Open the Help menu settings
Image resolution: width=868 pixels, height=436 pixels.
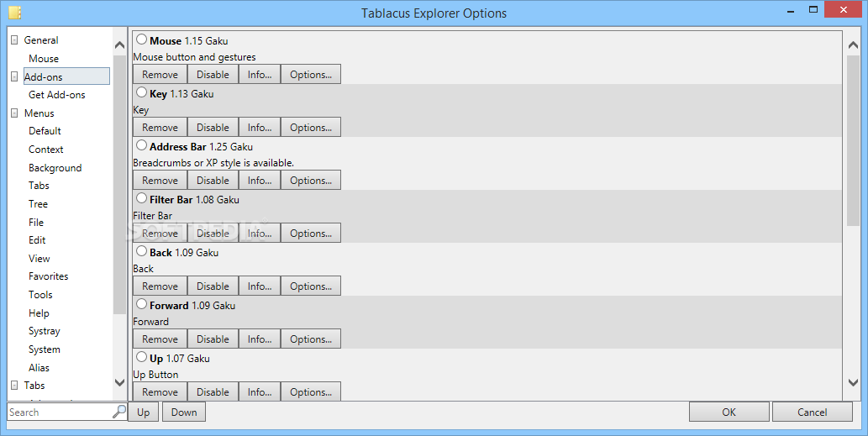coord(39,313)
